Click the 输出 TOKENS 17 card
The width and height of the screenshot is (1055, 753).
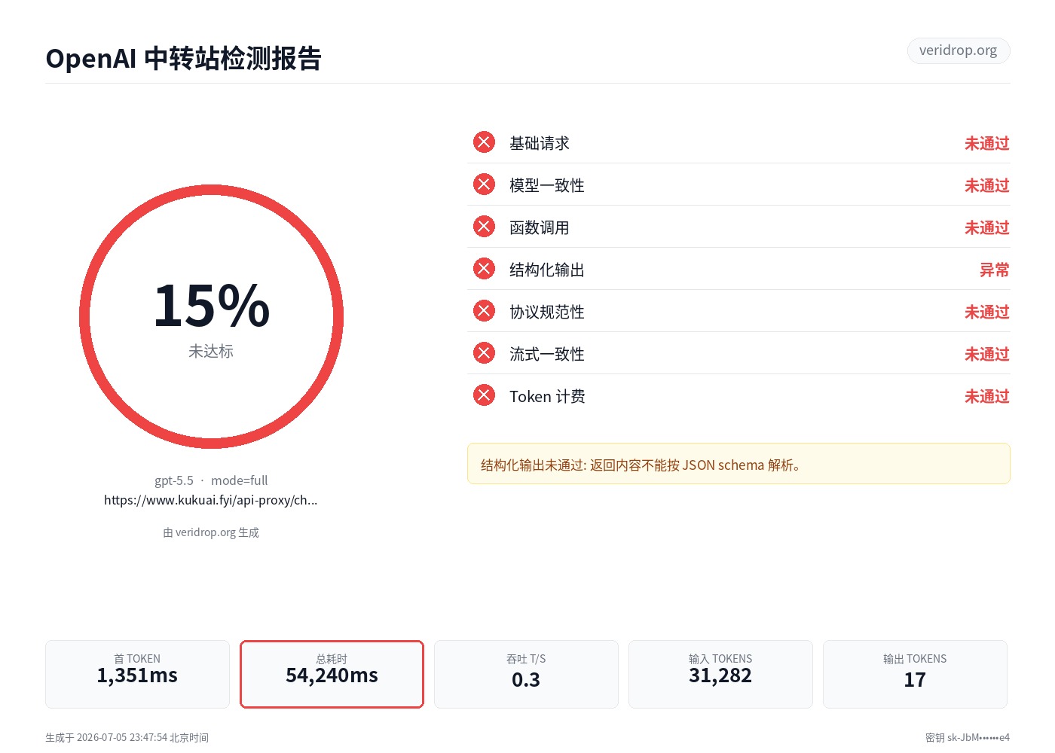tap(915, 674)
